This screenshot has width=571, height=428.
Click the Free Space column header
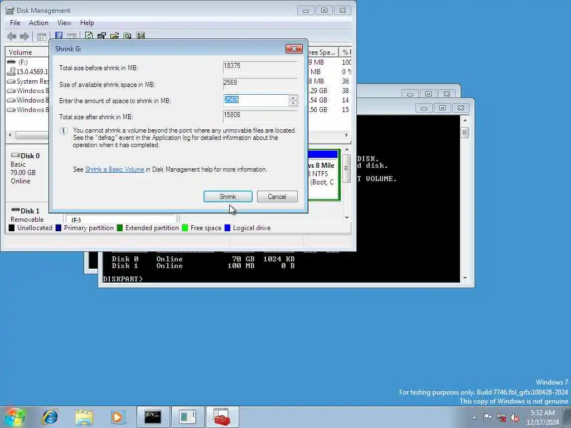click(323, 52)
